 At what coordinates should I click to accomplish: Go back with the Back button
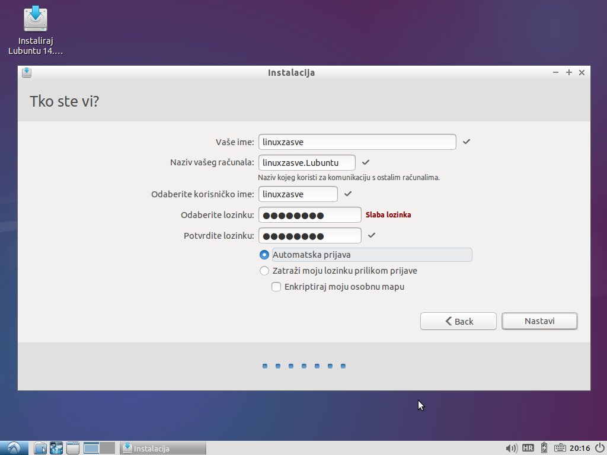458,321
